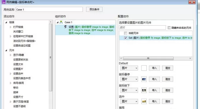Screen dimensions: 200x109
Task: Select the 滚动到元件<锚链接> action
Action: pyautogui.click(x=24, y=41)
